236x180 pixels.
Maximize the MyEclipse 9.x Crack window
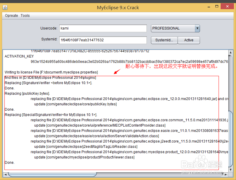(217, 6)
